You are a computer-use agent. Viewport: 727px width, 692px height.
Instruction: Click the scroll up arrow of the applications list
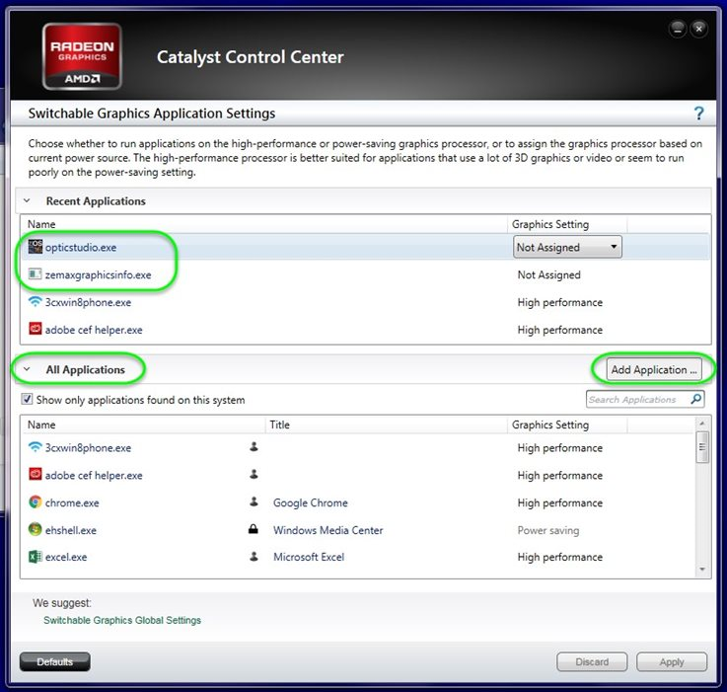tap(702, 423)
